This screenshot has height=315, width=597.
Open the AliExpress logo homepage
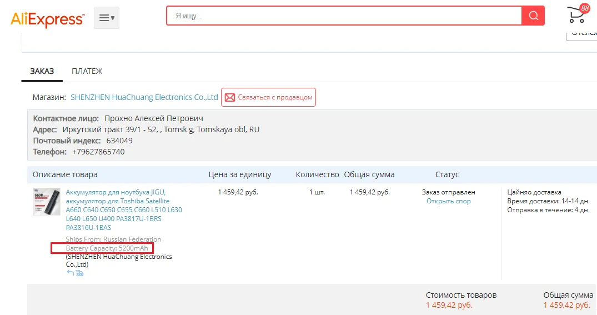pyautogui.click(x=47, y=19)
